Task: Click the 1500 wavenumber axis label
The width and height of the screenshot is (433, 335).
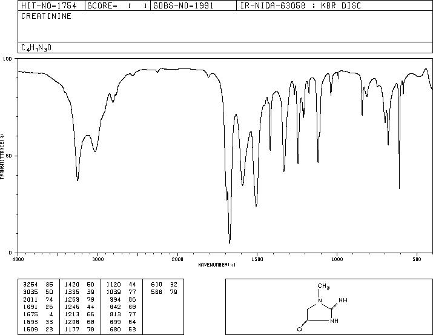Action: 257,259
